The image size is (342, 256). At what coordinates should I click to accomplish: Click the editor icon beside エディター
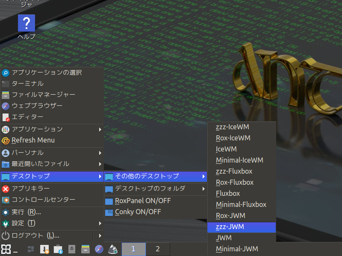[x=6, y=117]
